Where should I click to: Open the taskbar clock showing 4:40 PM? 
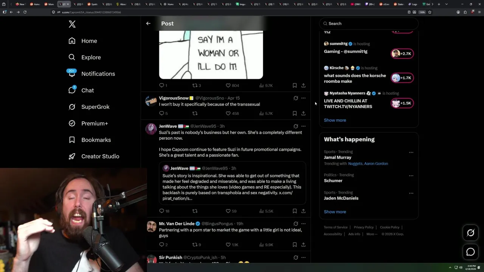(x=472, y=267)
